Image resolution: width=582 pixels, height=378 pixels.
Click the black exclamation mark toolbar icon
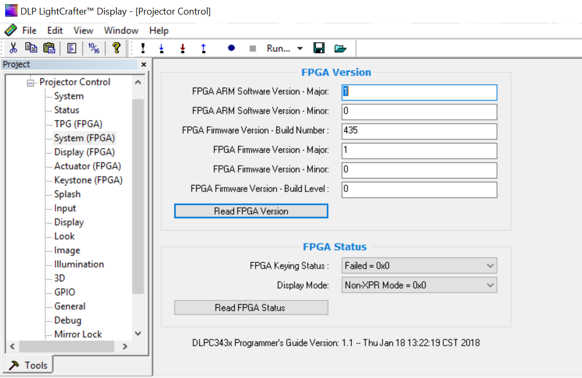point(143,48)
